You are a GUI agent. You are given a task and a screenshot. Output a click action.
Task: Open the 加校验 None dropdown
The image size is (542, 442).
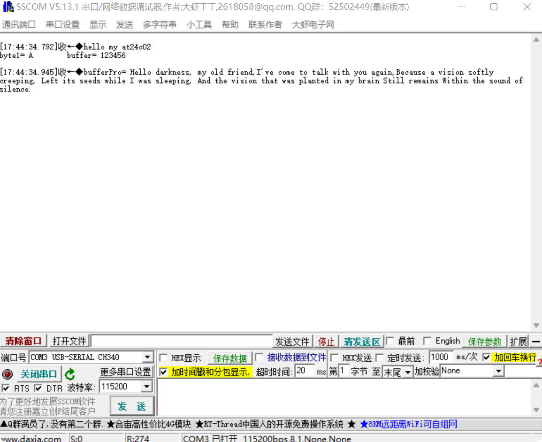tap(498, 371)
